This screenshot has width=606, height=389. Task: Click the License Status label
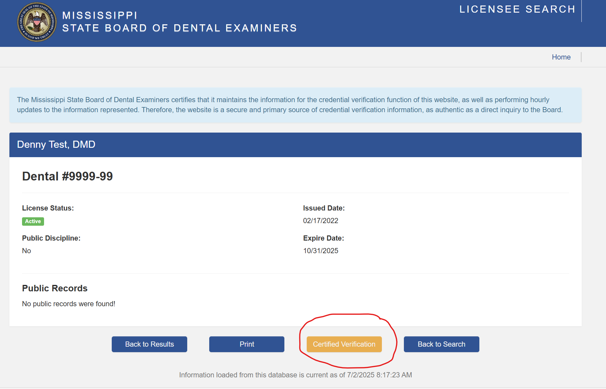[x=48, y=208]
